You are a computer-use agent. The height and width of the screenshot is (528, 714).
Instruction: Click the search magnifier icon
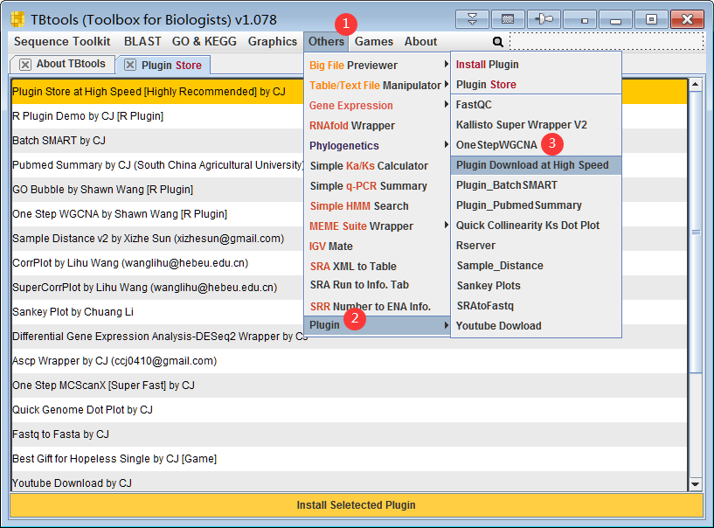[498, 42]
